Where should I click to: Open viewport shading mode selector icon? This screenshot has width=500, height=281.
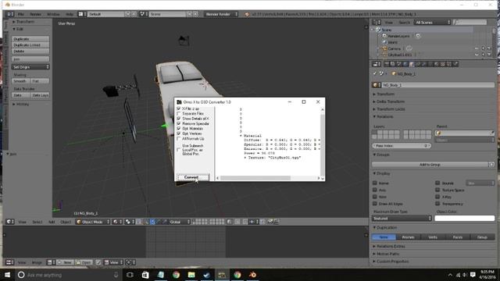pyautogui.click(x=117, y=222)
